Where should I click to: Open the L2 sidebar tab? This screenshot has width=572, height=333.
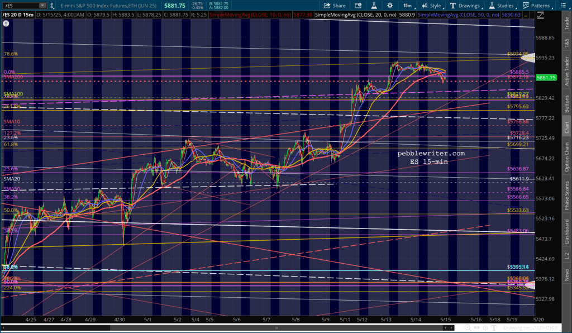566,256
